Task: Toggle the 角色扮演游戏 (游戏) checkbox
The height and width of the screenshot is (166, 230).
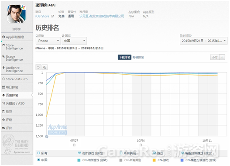Action: (x=182, y=153)
